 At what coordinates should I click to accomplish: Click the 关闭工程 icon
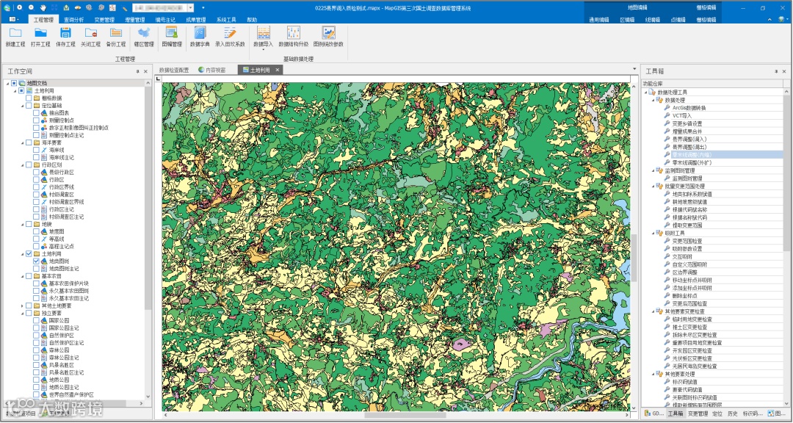[x=90, y=33]
